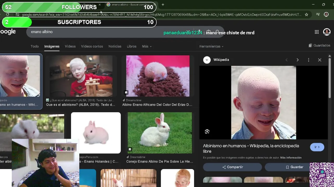Bookmark this page with the star icon
Screen dimensions: 334x187
(x=306, y=15)
